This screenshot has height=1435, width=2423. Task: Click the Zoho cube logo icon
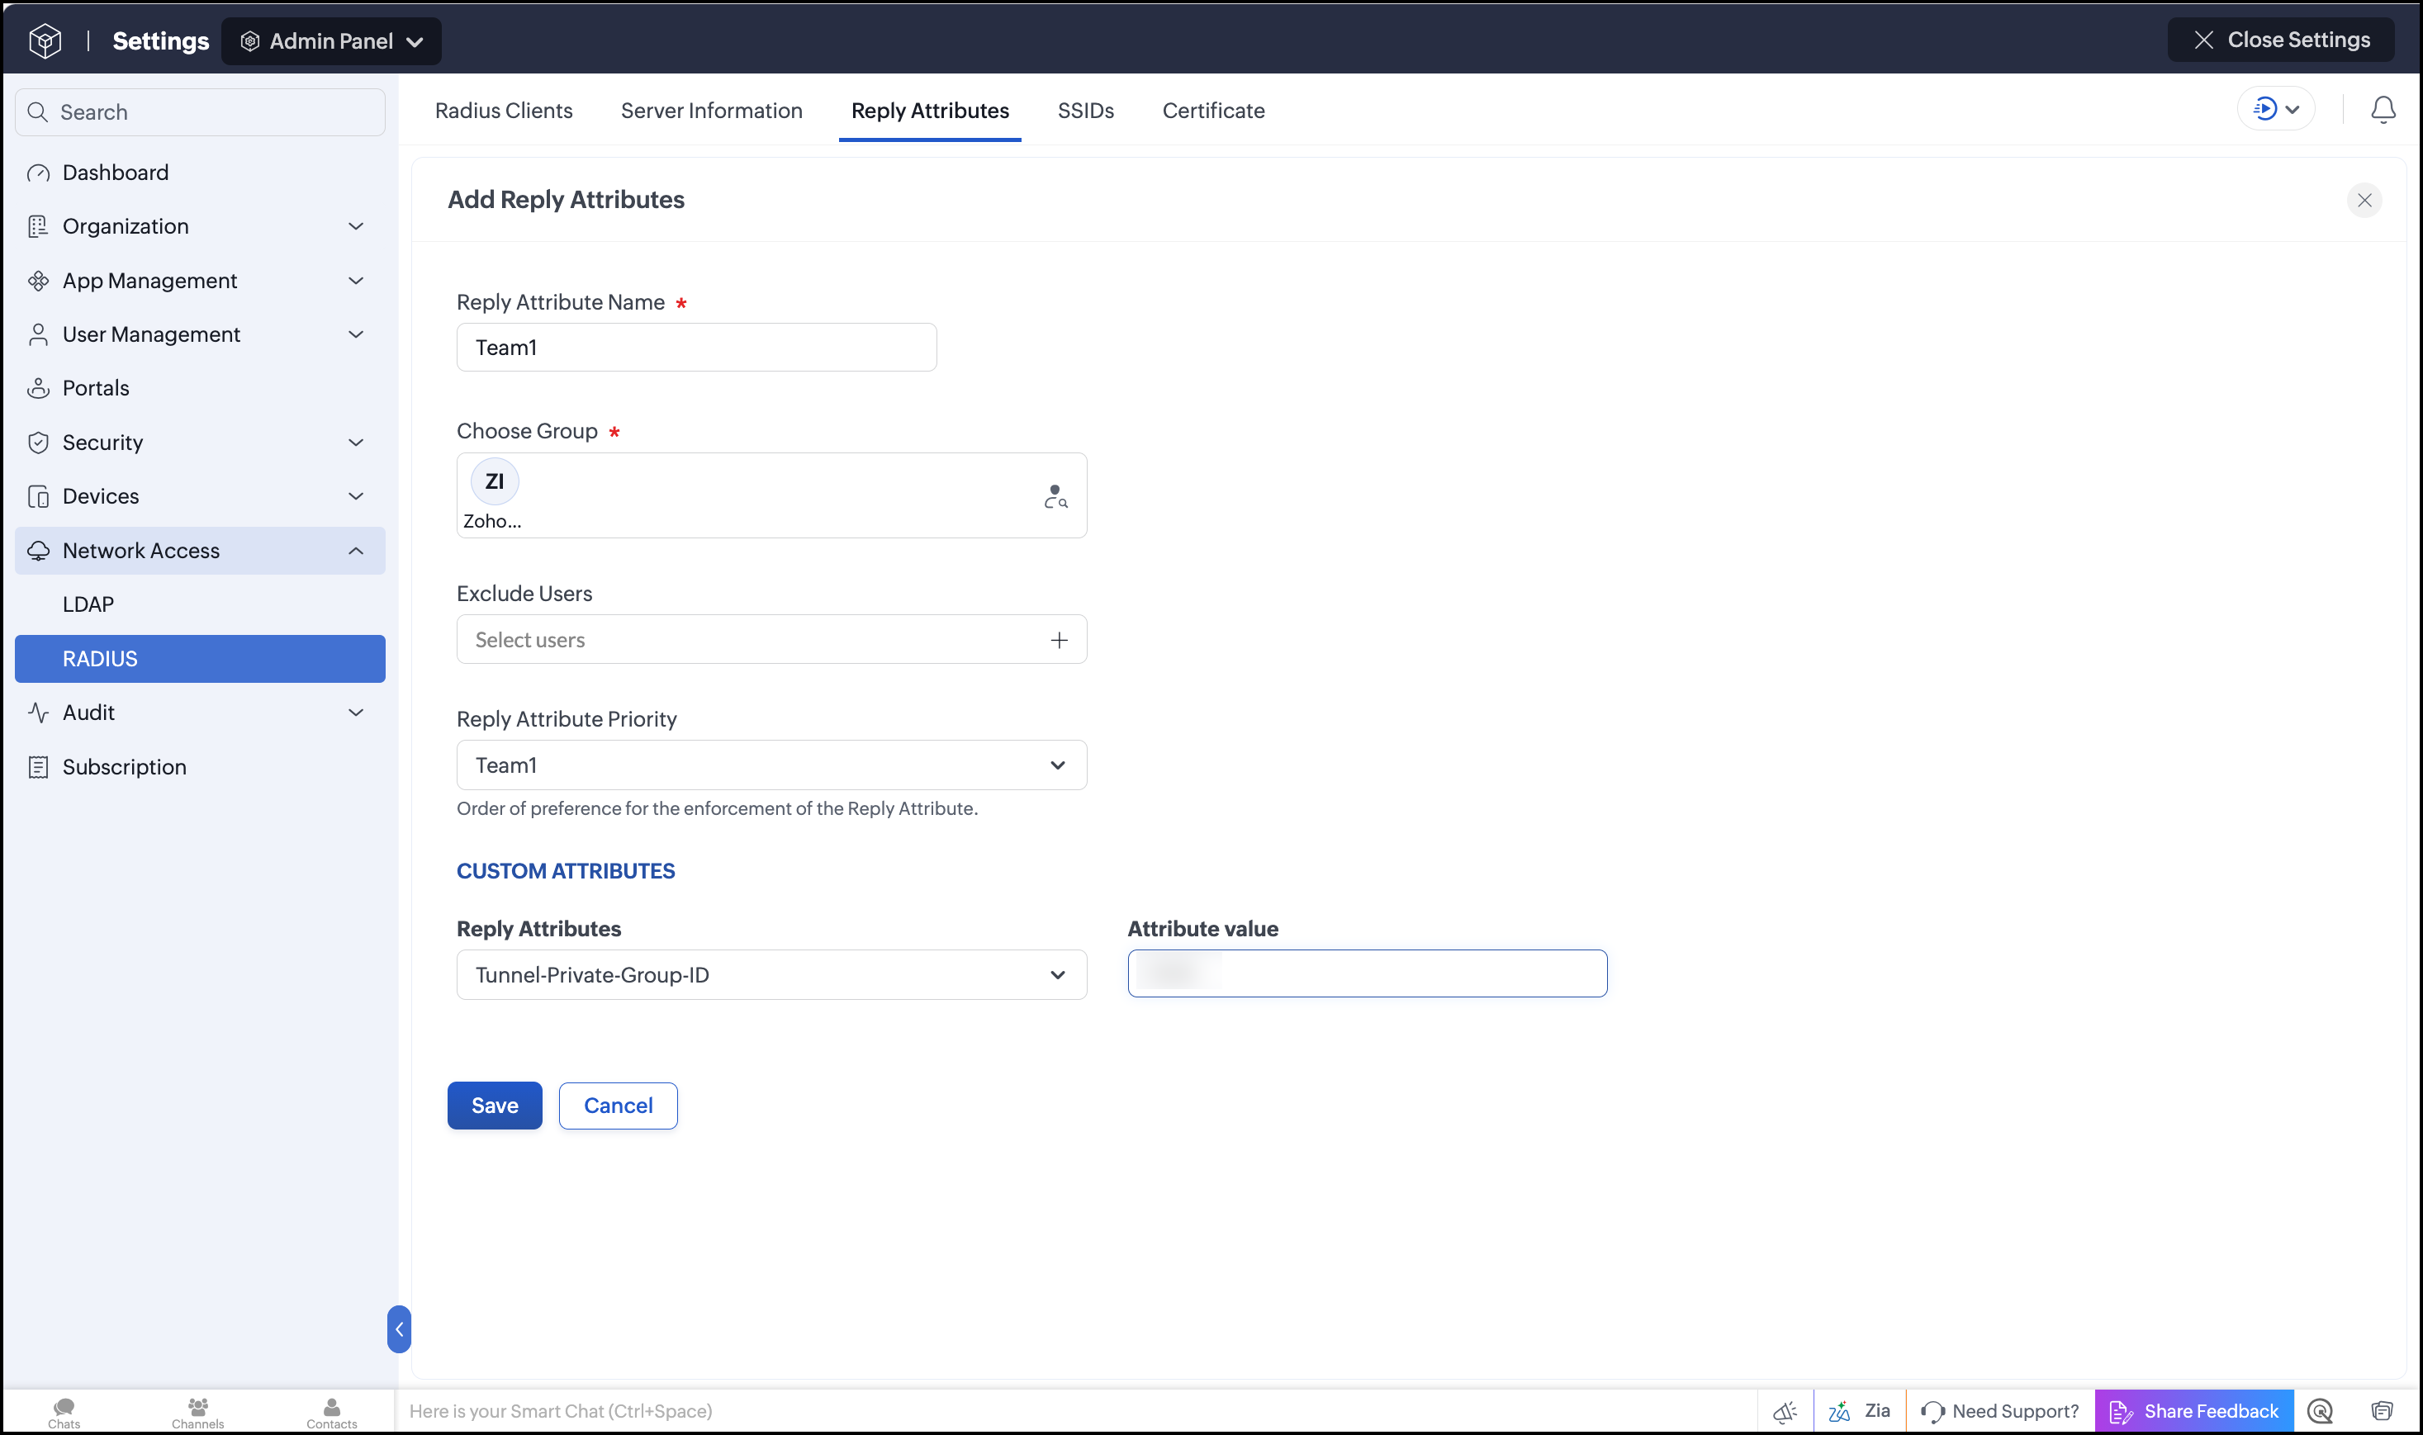pos(45,40)
